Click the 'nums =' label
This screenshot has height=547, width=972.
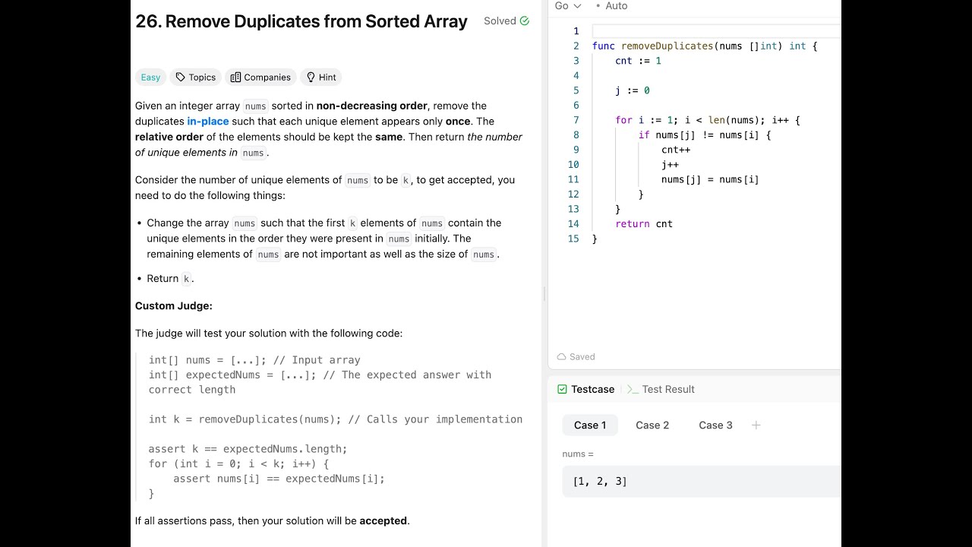(x=578, y=454)
